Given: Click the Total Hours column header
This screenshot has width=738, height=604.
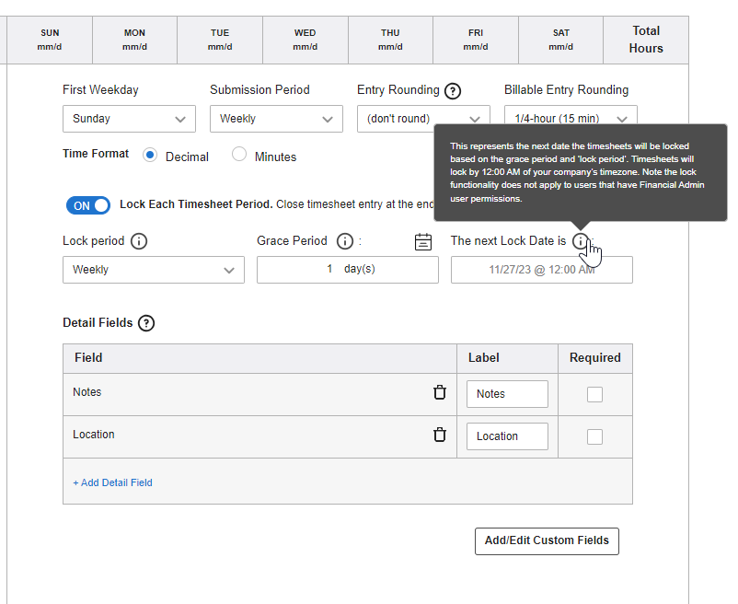Looking at the screenshot, I should coord(646,40).
